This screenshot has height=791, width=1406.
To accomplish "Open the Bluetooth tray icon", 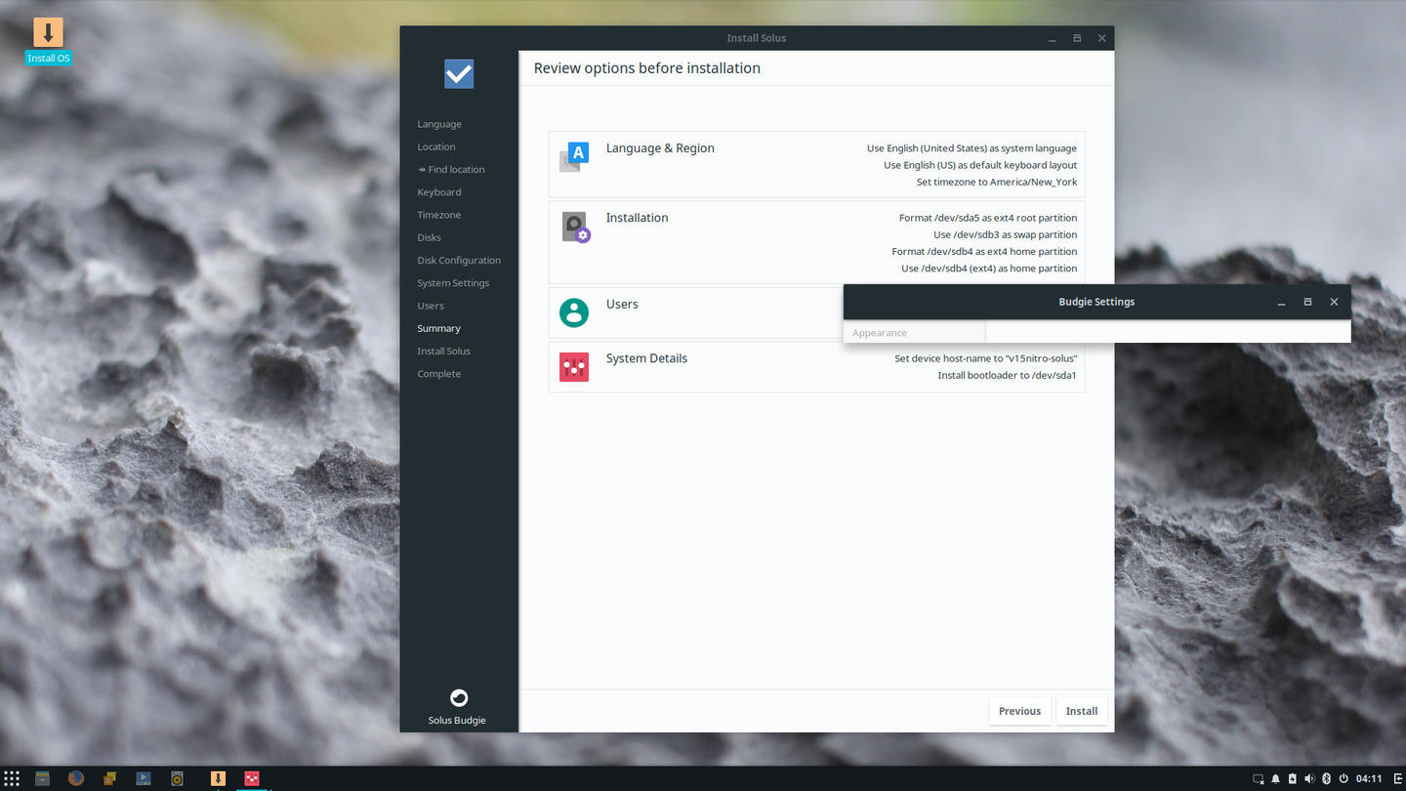I will (1326, 778).
